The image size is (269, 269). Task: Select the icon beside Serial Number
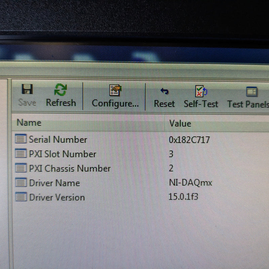click(x=21, y=139)
